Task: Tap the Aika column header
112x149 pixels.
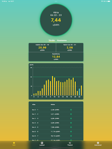Action: click(34, 104)
